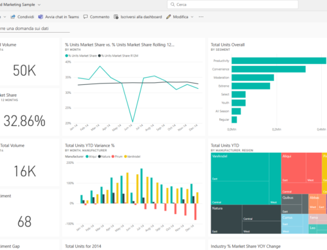Click the All Season segment bar
Viewport: 327px width, 250px height.
tap(236, 111)
